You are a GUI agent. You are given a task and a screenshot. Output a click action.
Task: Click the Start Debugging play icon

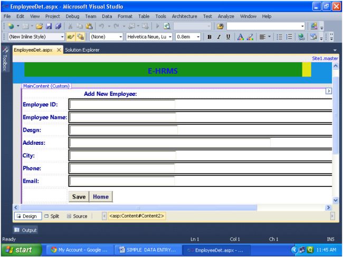tap(157, 26)
